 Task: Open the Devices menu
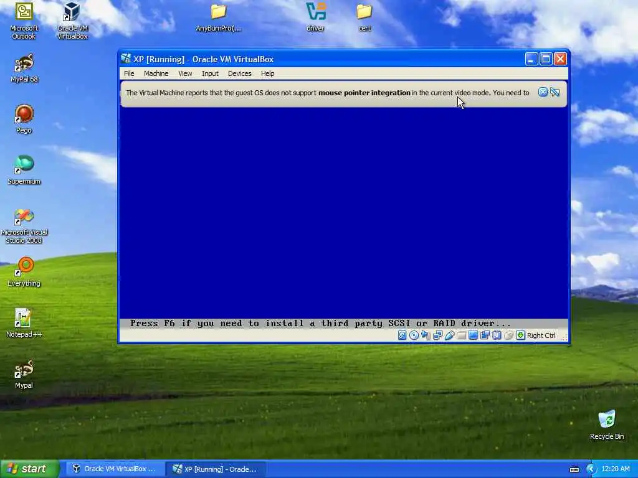click(x=239, y=73)
